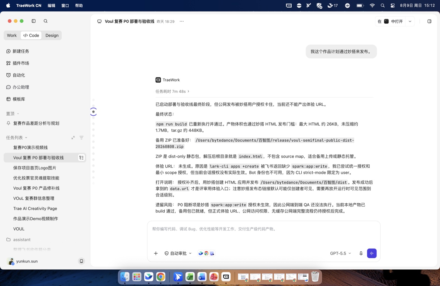
Task: Click the user message bubble 我这个作品计划通过妙搭来发布
Action: [341, 52]
